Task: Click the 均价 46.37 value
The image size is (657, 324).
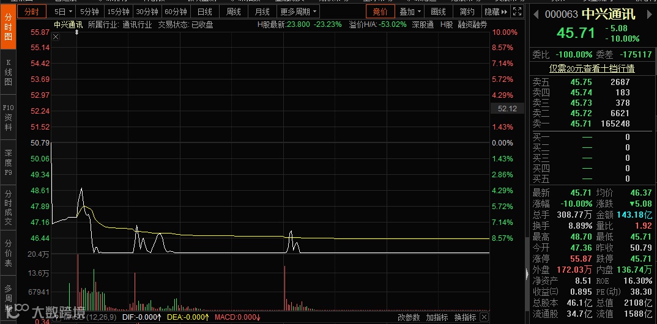Action: coord(642,193)
